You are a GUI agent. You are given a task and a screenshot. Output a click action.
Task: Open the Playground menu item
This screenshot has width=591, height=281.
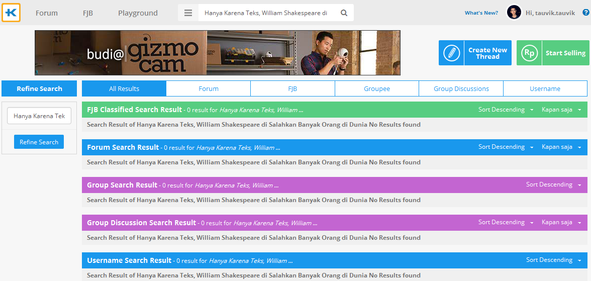point(138,13)
